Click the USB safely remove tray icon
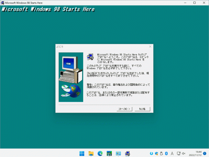The height and width of the screenshot is (157, 209). tap(161, 154)
